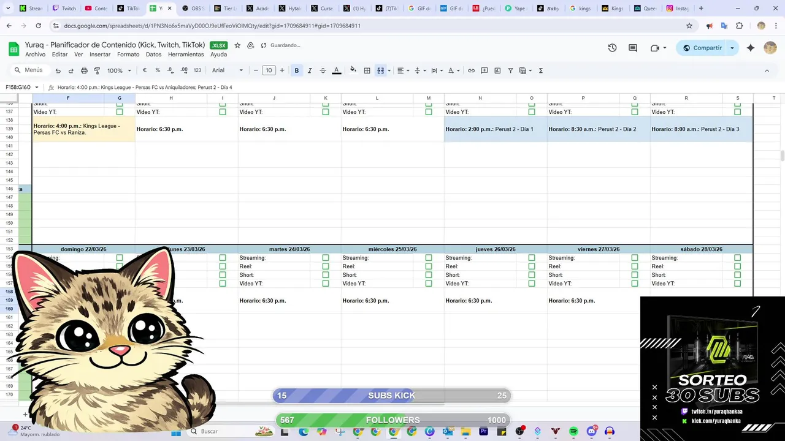785x441 pixels.
Task: Star the document
Action: (237, 45)
